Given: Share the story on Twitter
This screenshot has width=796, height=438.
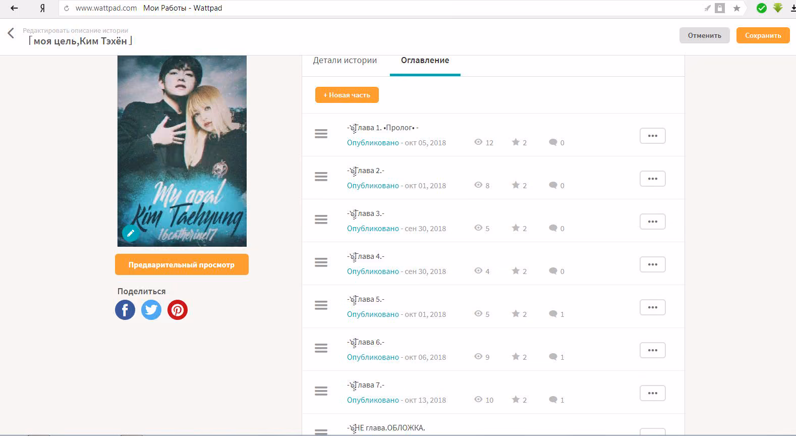Looking at the screenshot, I should (x=151, y=310).
